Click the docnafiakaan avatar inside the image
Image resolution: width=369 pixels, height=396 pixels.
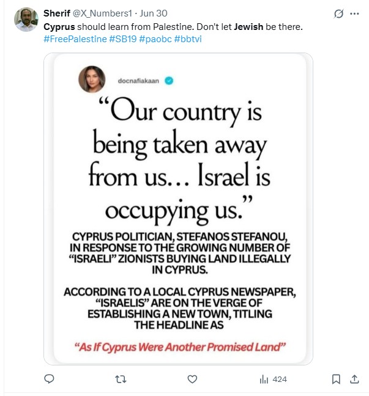(x=89, y=79)
